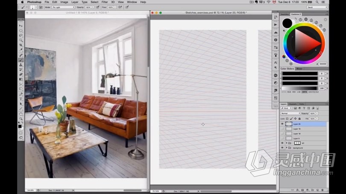Select CMYK color slider mode

(x=304, y=92)
